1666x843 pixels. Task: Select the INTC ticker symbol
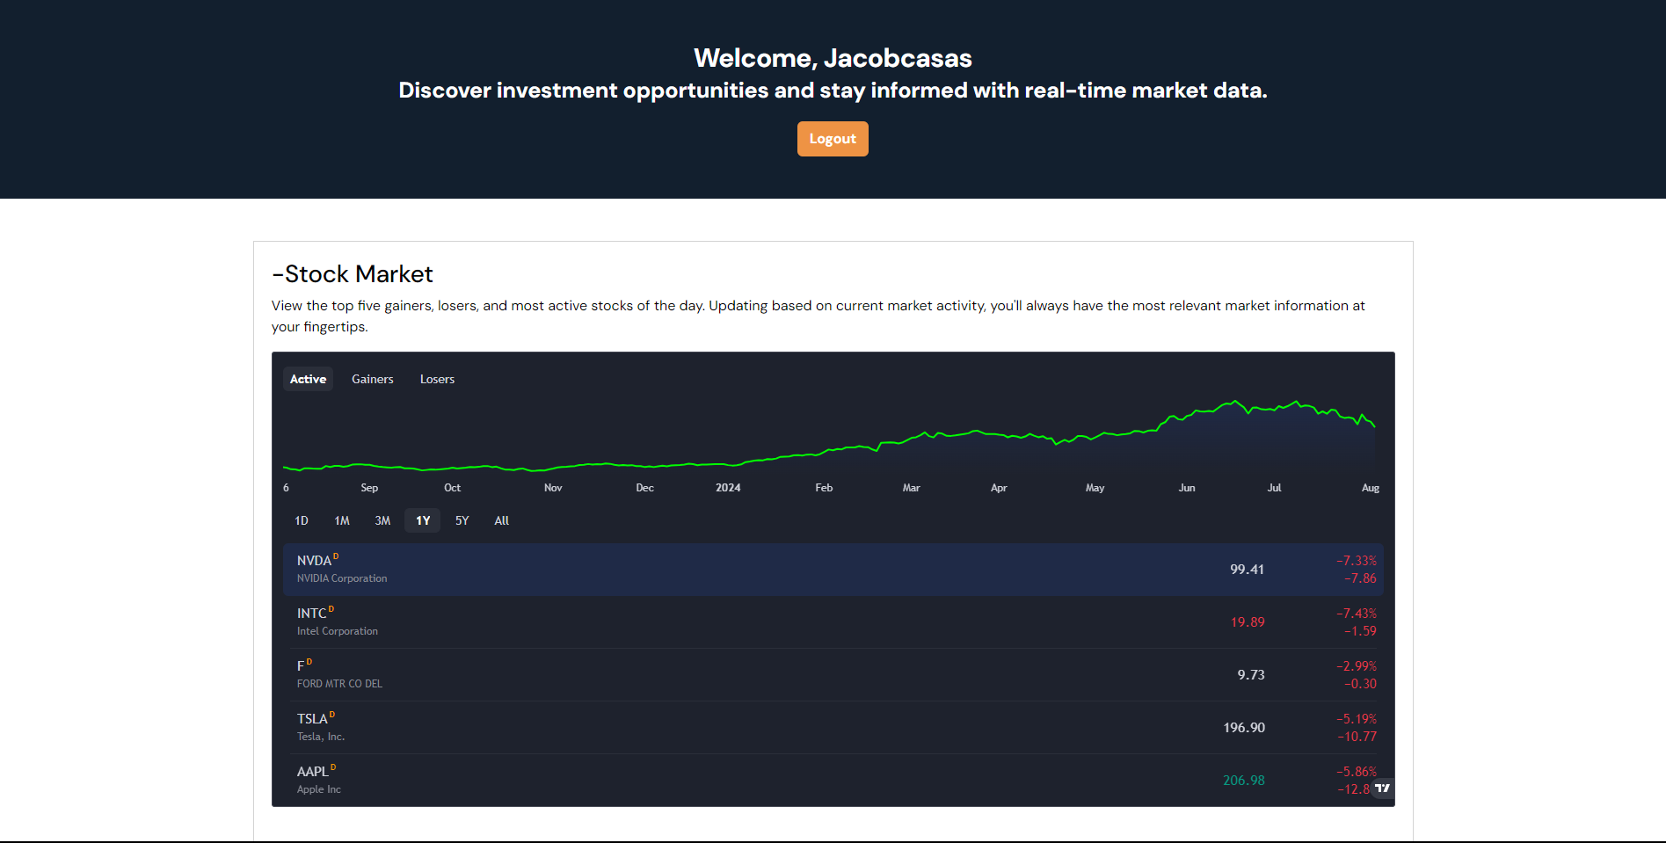click(311, 613)
